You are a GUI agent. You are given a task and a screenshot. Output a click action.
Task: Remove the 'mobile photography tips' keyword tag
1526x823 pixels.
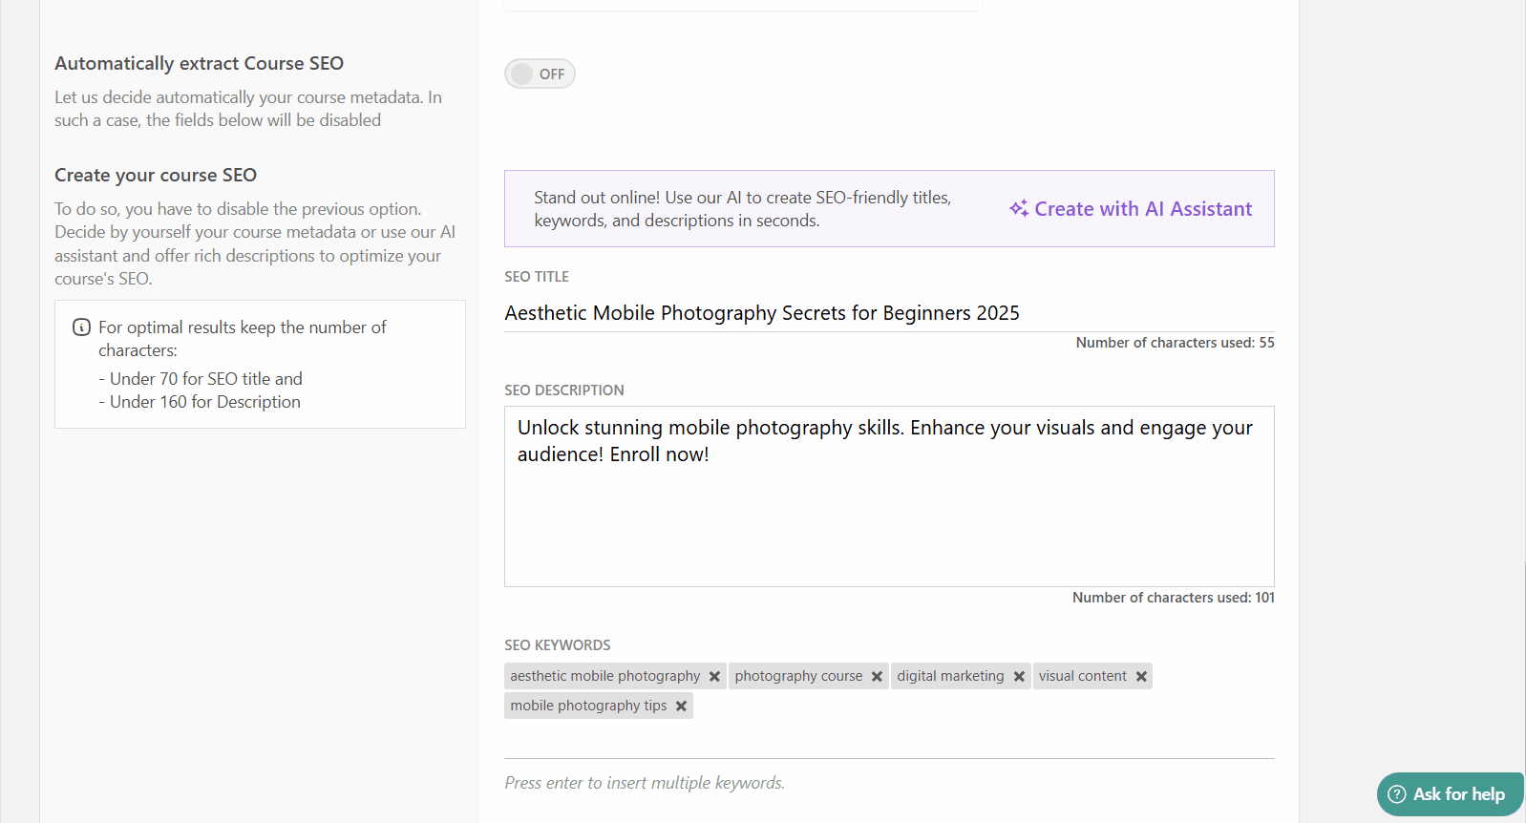pos(681,706)
